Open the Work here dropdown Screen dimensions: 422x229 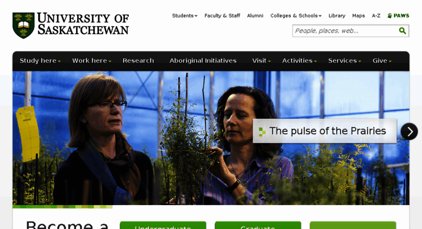(91, 61)
